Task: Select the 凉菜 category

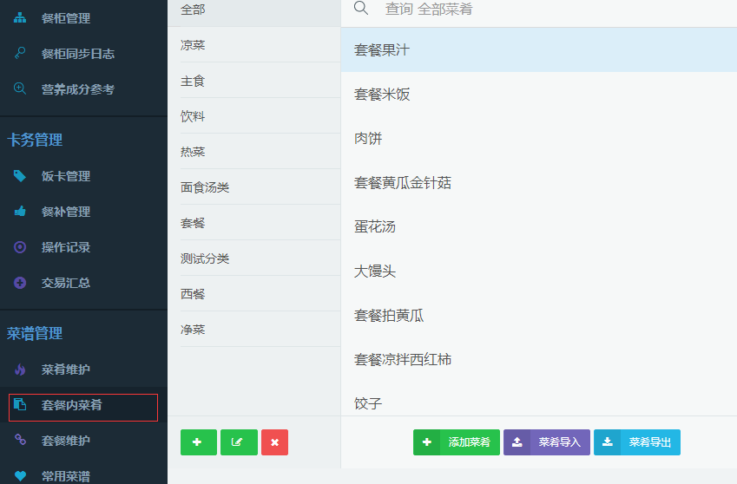Action: click(193, 45)
